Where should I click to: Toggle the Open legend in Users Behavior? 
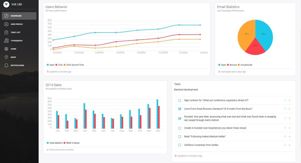pos(50,65)
